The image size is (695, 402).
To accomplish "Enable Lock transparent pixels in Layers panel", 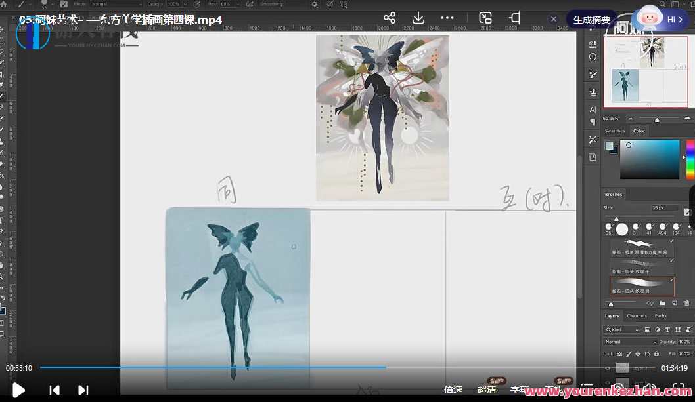I will (619, 353).
